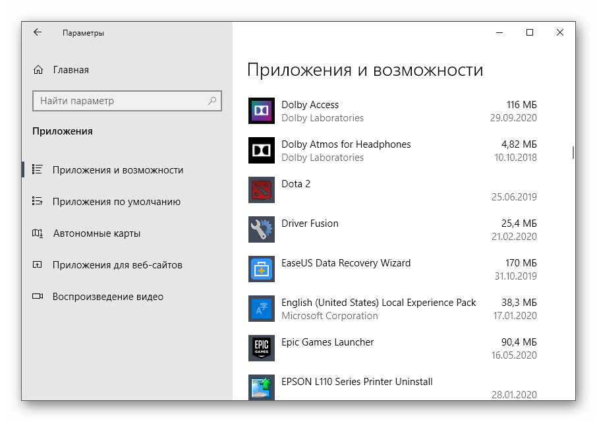
Task: Click the Driver Fusion wrench icon
Action: (261, 229)
